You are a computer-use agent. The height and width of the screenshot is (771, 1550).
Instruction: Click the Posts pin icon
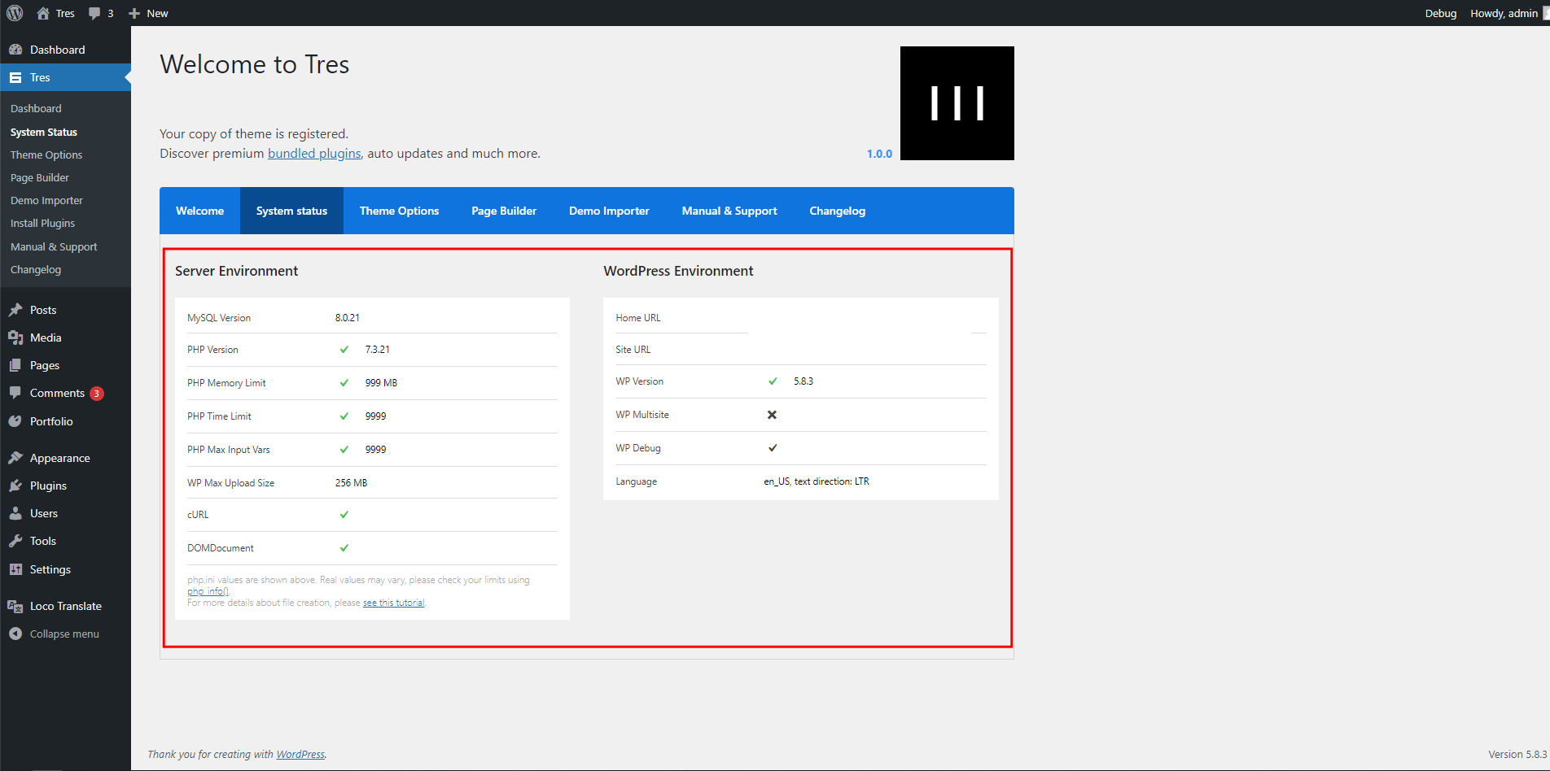tap(15, 310)
